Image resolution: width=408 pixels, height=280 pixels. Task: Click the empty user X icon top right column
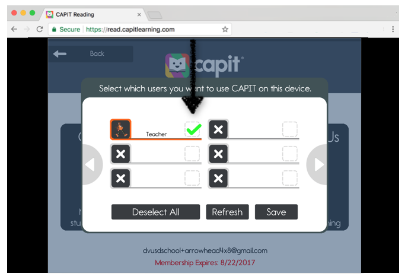point(218,129)
